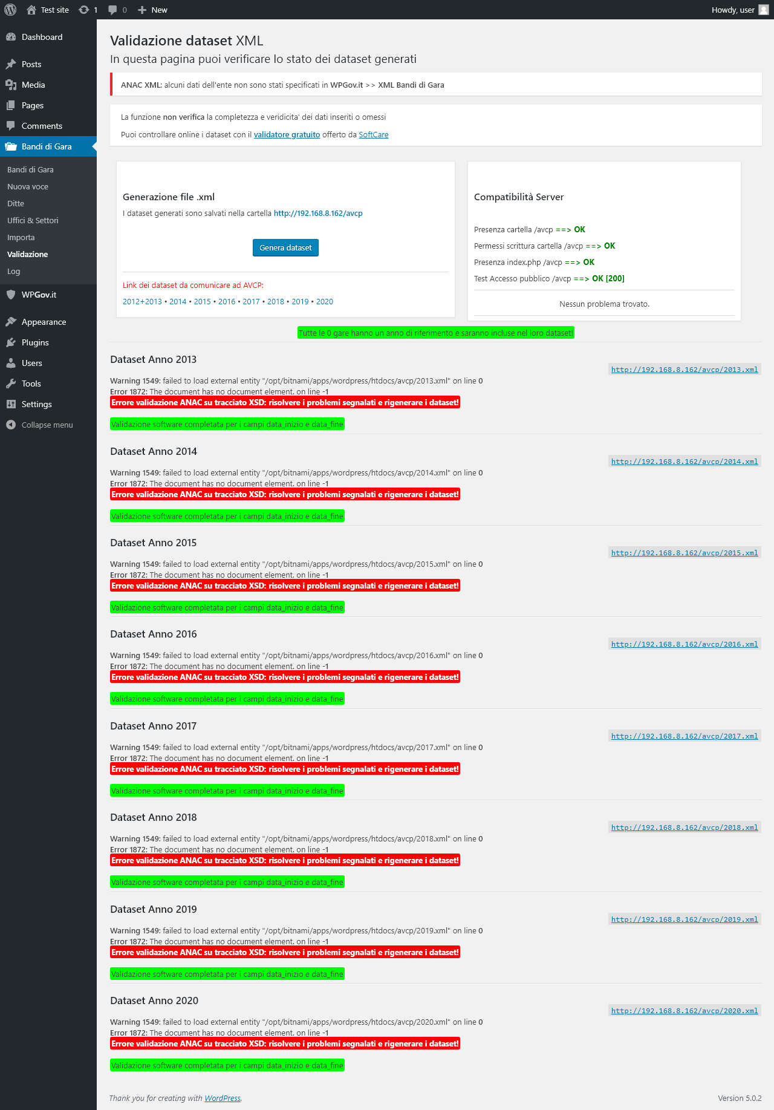Open the avcp/2020.xml file link
The image size is (774, 1110).
(685, 1011)
